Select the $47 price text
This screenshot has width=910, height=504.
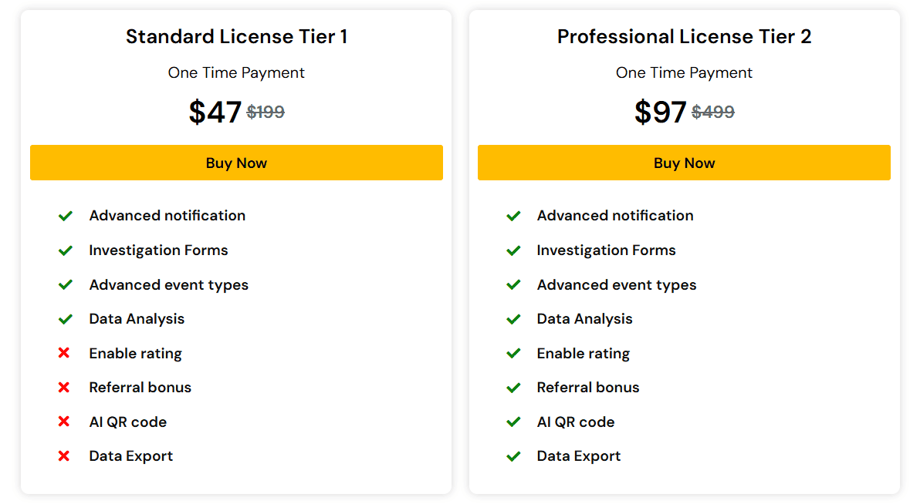tap(215, 111)
